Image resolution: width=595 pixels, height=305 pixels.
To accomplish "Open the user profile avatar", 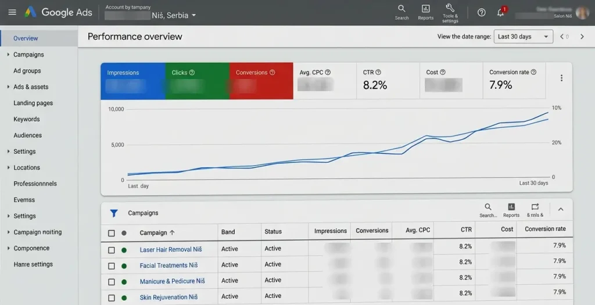I will click(x=582, y=13).
